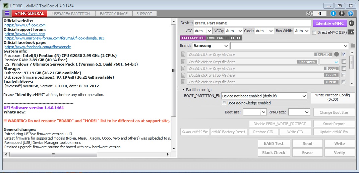The width and height of the screenshot is (359, 173).
Task: Click the Blank Check button
Action: tap(274, 153)
